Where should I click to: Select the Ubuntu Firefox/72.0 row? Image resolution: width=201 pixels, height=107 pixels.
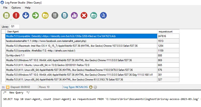81,65
